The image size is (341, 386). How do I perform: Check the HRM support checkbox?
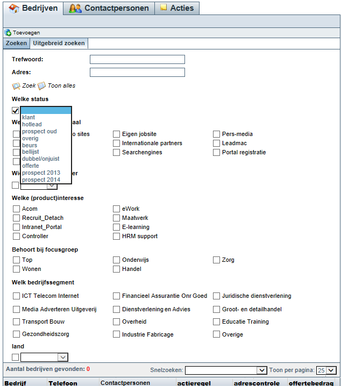pyautogui.click(x=116, y=237)
